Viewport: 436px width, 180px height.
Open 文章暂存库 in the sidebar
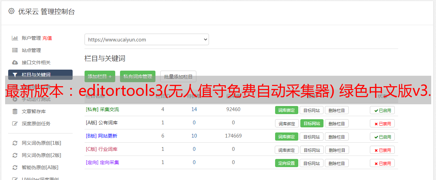coord(33,111)
